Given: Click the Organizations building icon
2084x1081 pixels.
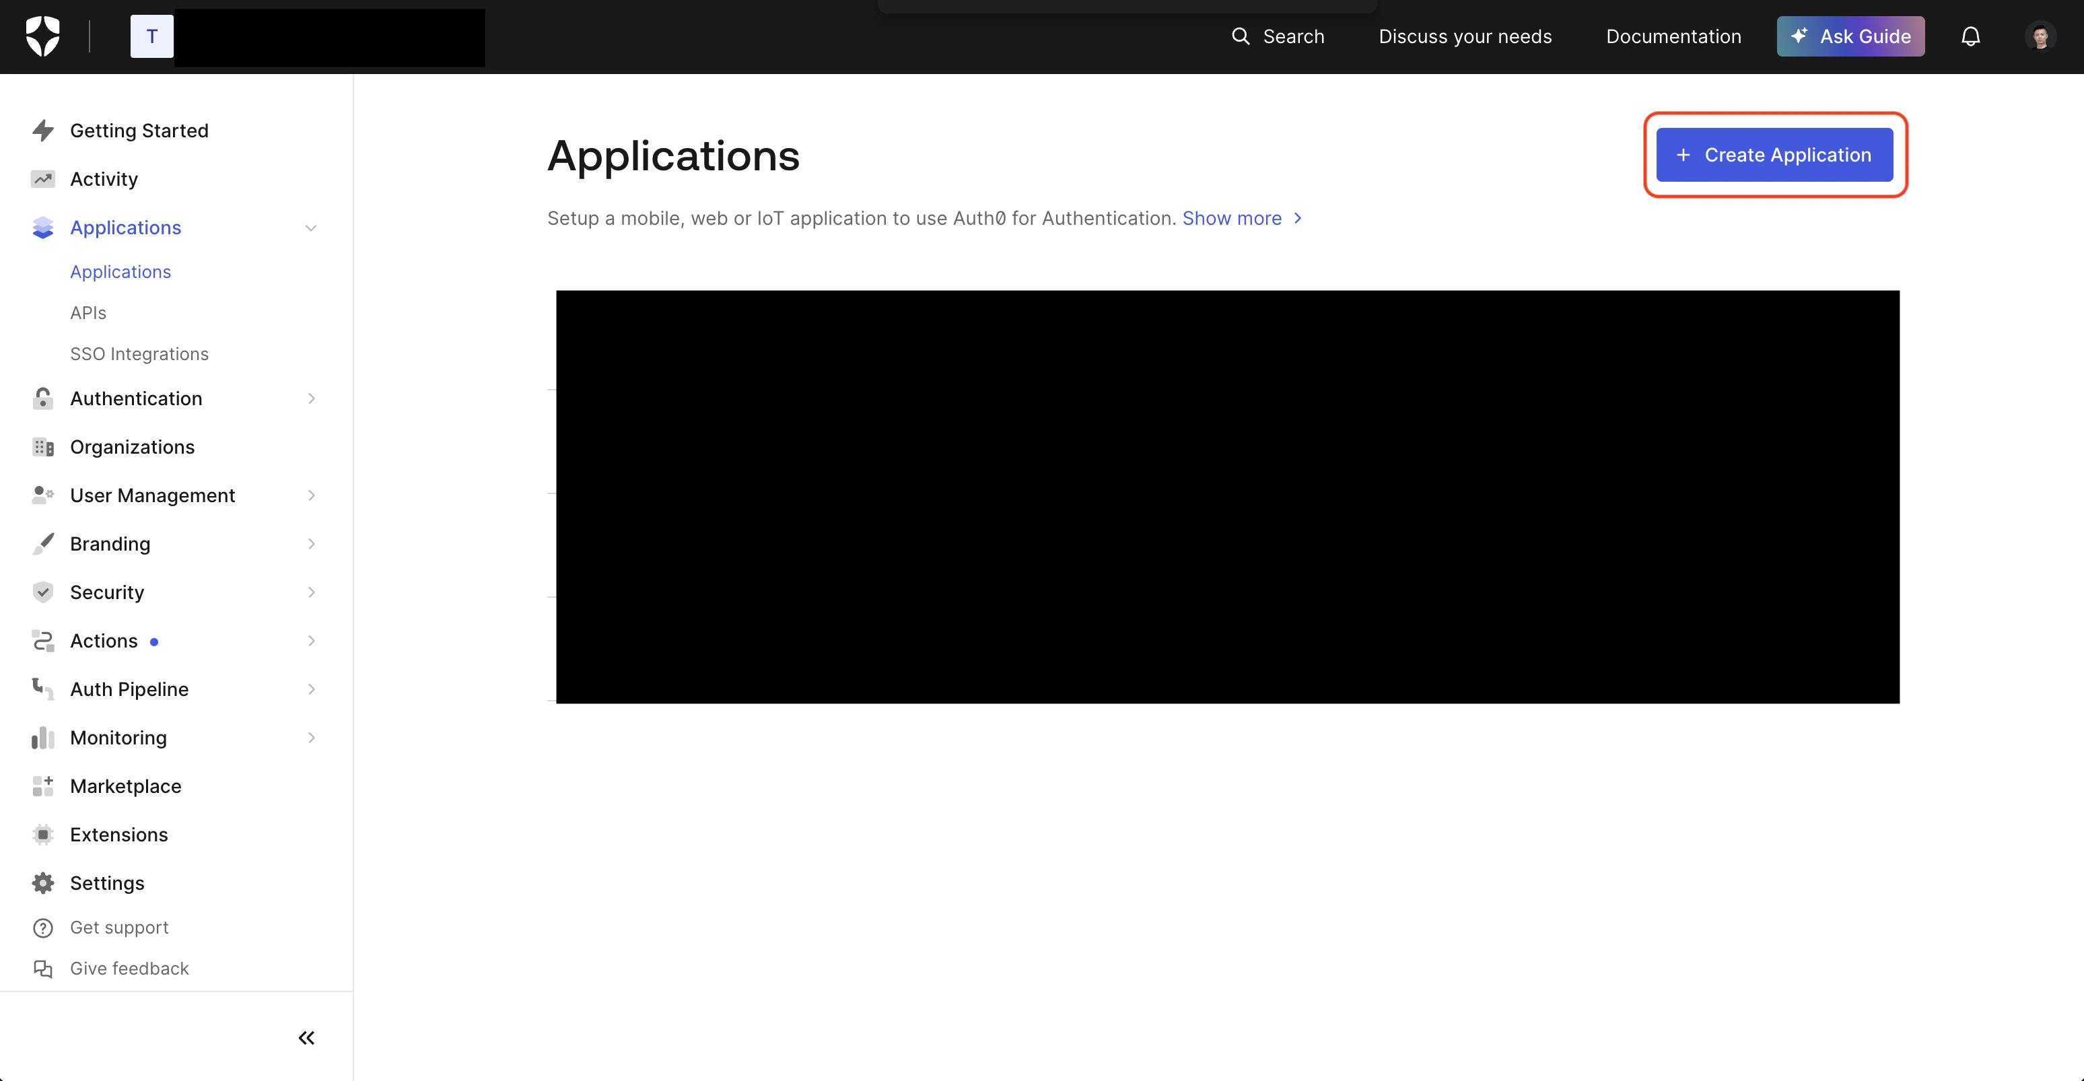Looking at the screenshot, I should (x=43, y=447).
